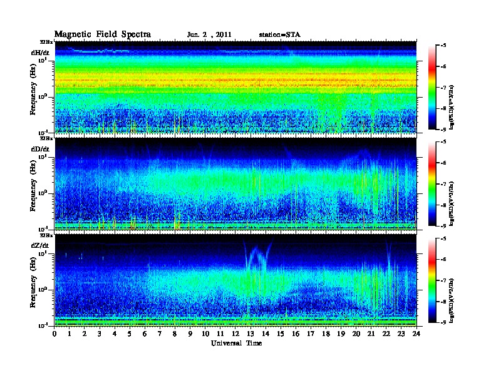Click the dD/dt panel color scale bar
The width and height of the screenshot is (496, 383).
coord(432,184)
